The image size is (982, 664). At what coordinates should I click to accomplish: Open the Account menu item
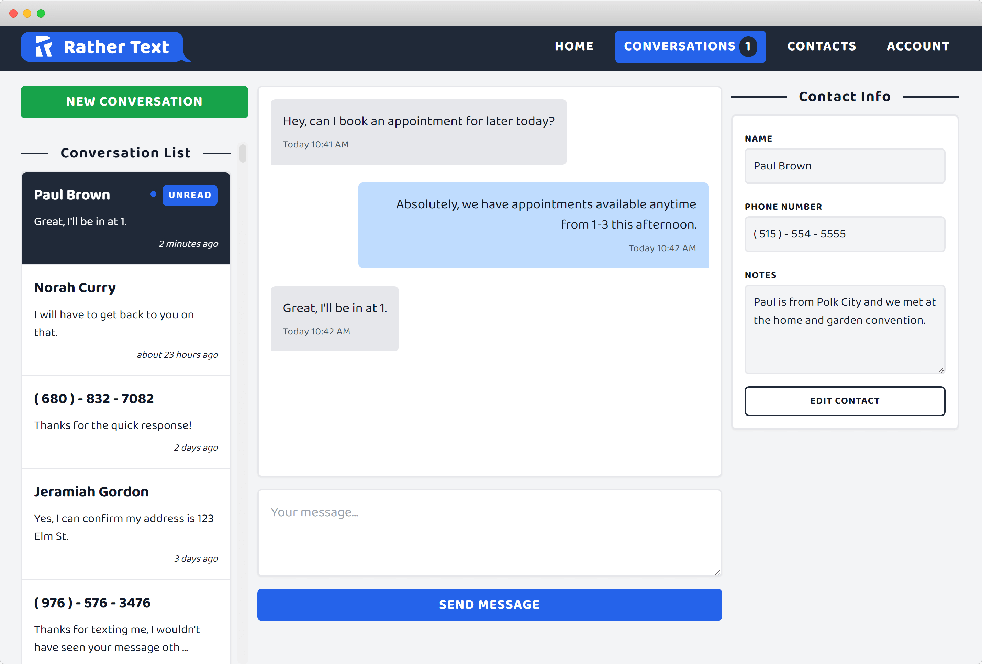(917, 46)
